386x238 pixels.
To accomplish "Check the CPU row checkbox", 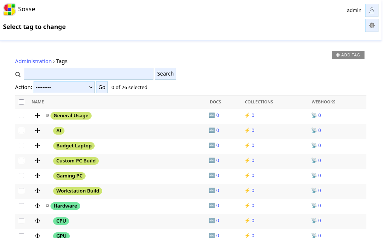I will click(21, 221).
